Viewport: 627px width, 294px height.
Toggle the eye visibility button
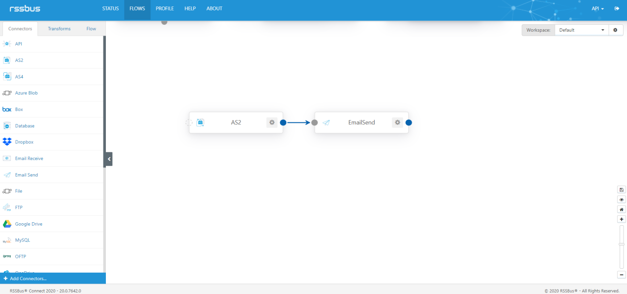tap(622, 199)
